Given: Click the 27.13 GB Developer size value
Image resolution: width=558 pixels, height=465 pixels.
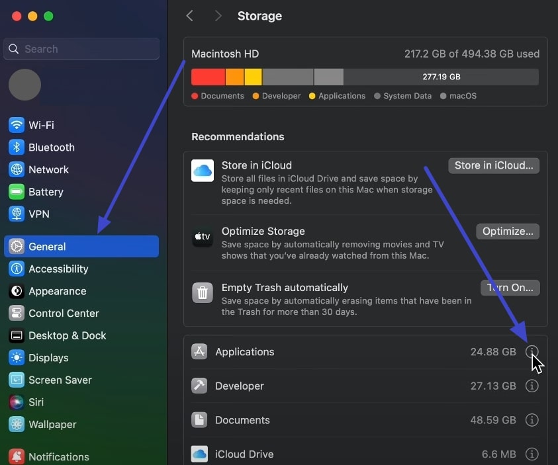Looking at the screenshot, I should pyautogui.click(x=493, y=386).
